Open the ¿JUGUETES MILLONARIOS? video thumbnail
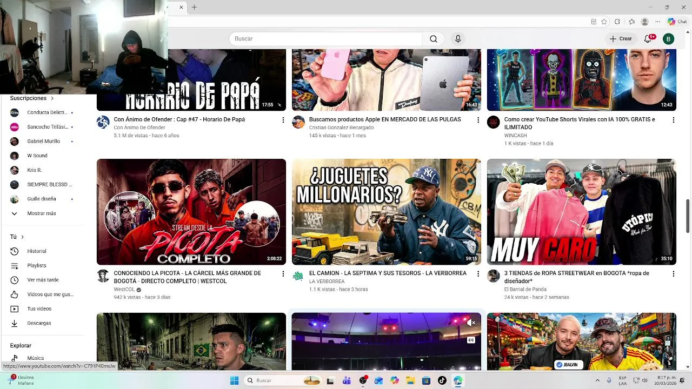 pos(386,212)
